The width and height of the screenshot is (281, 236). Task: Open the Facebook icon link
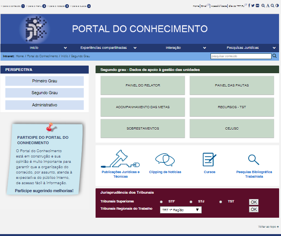tap(249, 6)
